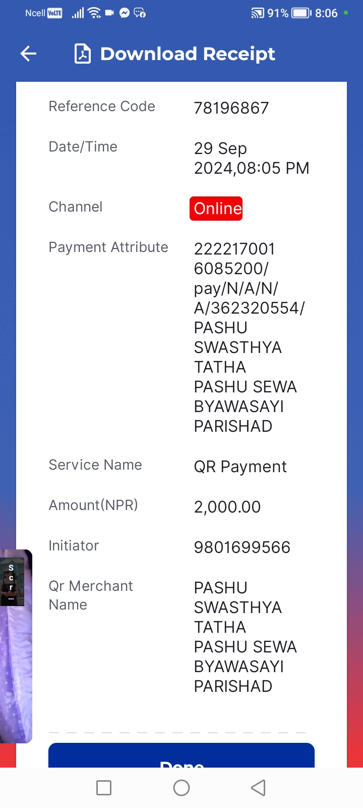
Task: Tap the Wi-Fi icon in status bar
Action: 95,13
